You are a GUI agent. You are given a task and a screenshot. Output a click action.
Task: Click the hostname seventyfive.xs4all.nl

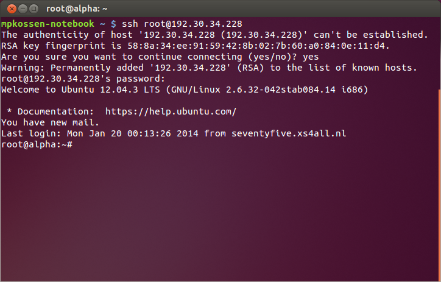[x=289, y=133]
